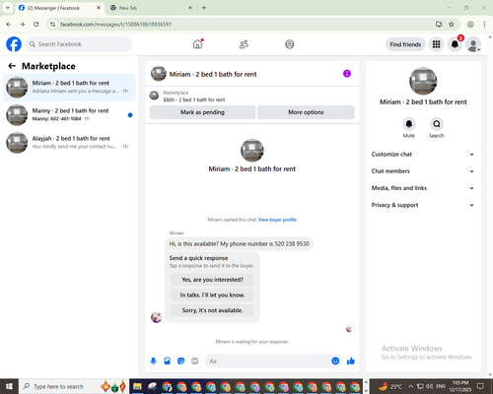Open Chrome's three-dot menu
493x394 pixels.
tap(484, 25)
